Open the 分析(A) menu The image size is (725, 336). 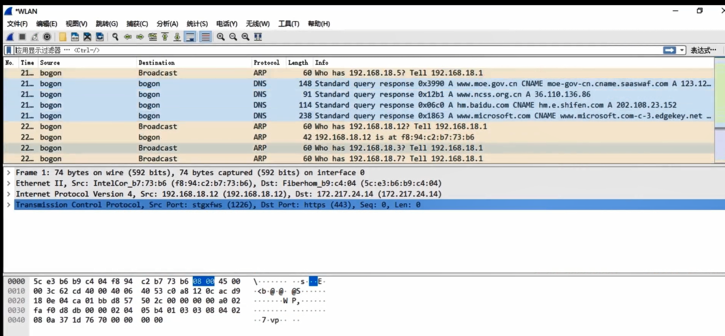[167, 24]
